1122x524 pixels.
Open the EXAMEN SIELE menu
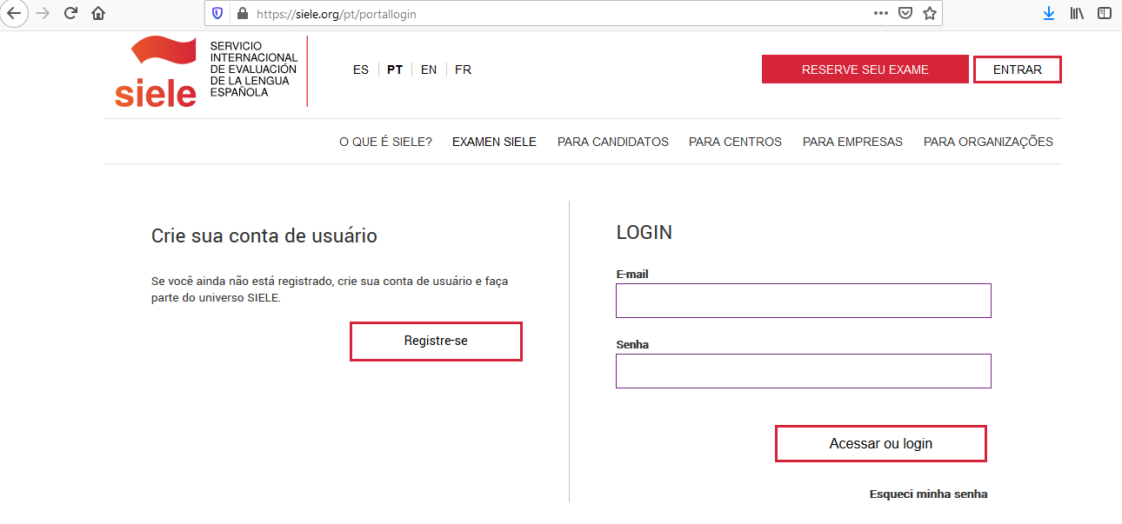click(x=494, y=142)
